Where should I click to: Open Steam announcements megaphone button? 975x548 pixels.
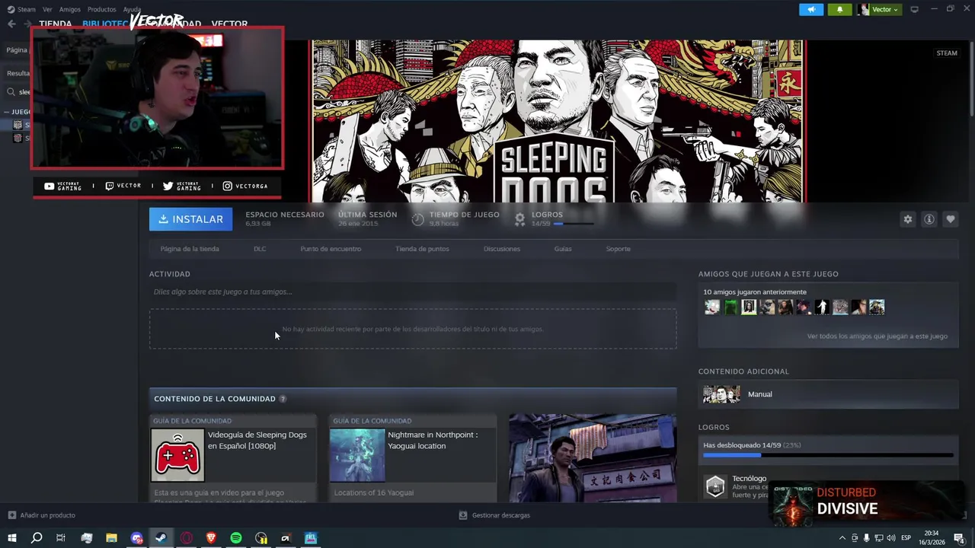811,9
